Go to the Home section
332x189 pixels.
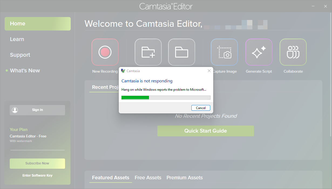(38, 24)
